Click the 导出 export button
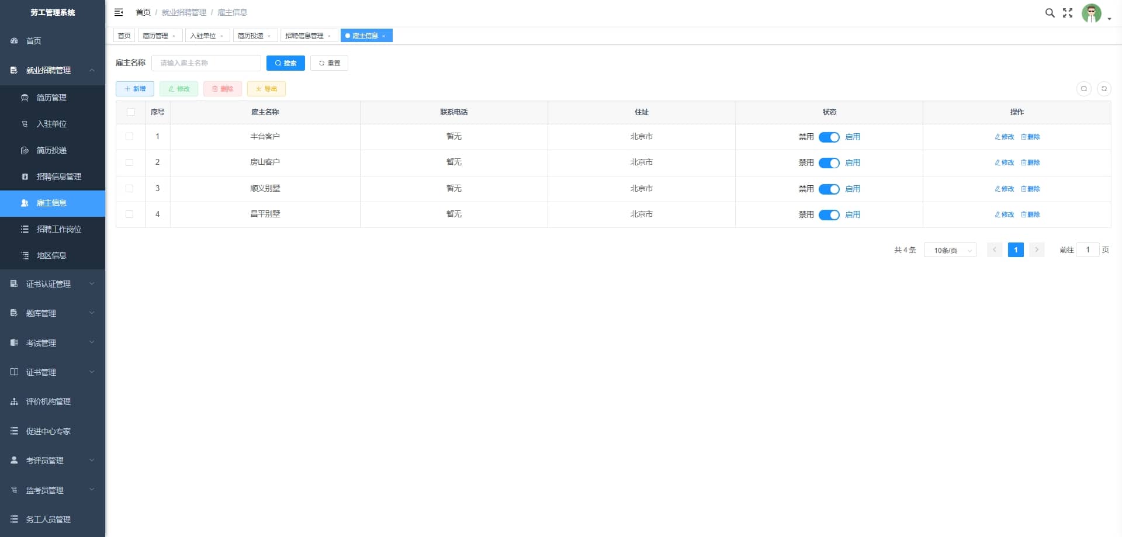The height and width of the screenshot is (537, 1122). 266,89
